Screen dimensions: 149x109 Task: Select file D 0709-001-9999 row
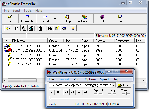(x=74, y=64)
